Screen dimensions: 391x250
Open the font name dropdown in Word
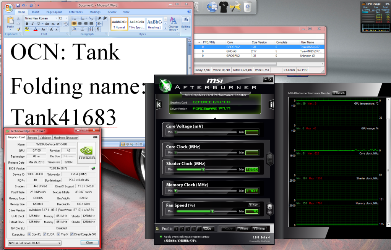[56, 18]
